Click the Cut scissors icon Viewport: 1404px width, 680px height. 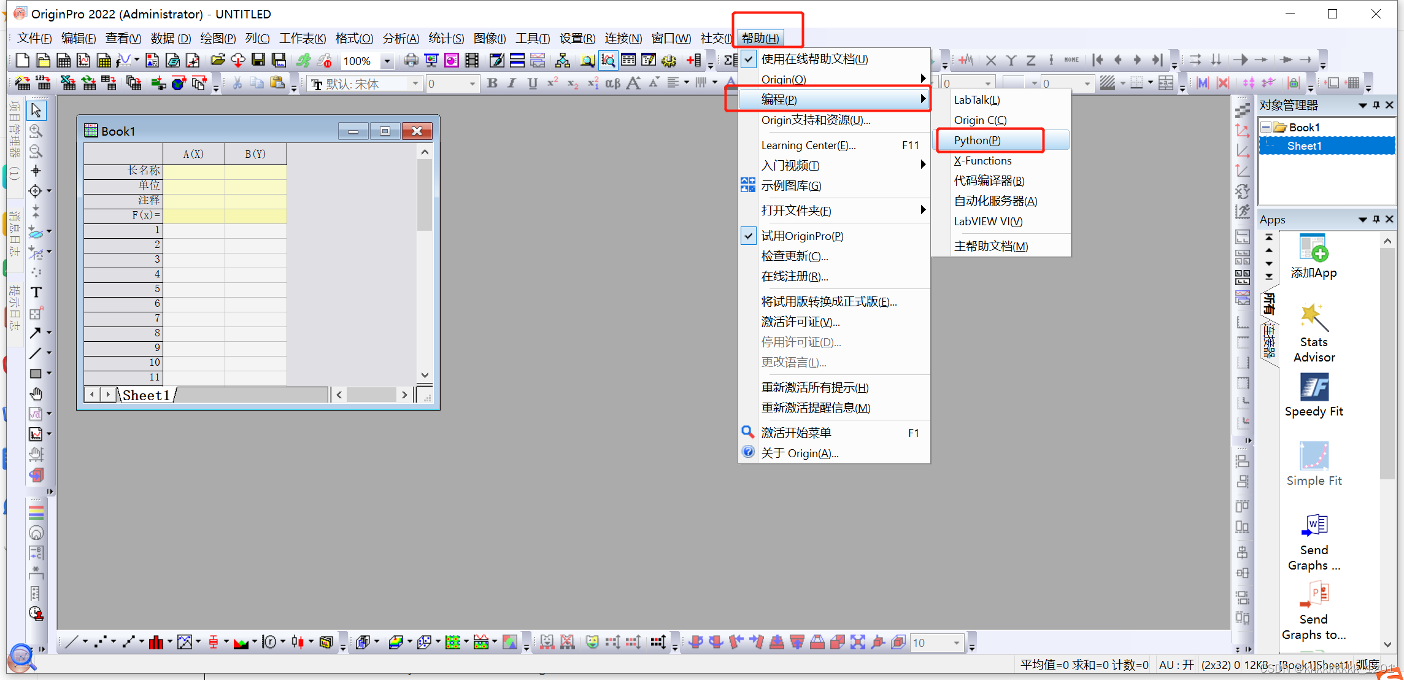[x=237, y=83]
